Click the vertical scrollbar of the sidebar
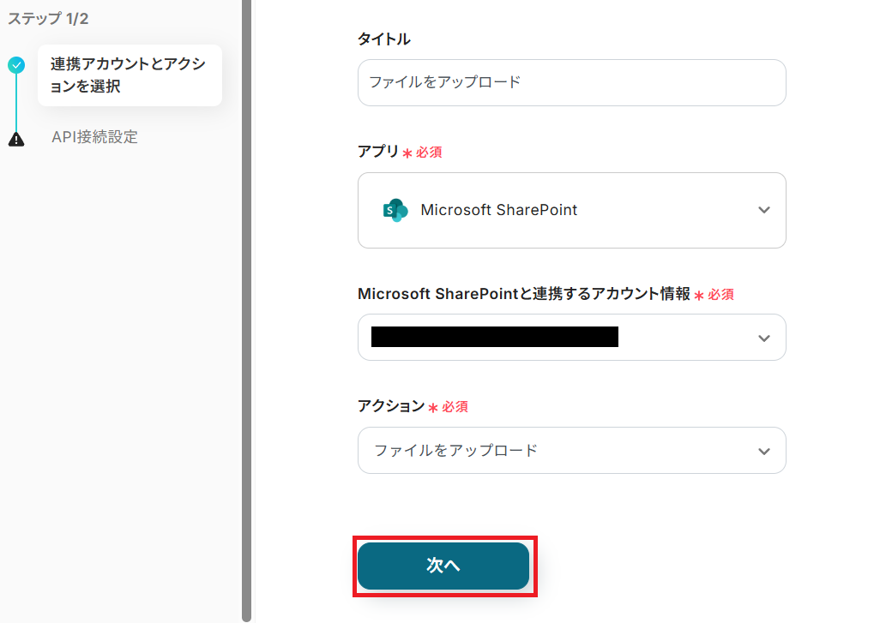The height and width of the screenshot is (623, 874). click(x=246, y=309)
